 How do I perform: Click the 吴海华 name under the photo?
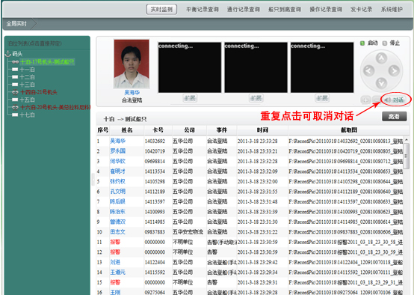132,93
